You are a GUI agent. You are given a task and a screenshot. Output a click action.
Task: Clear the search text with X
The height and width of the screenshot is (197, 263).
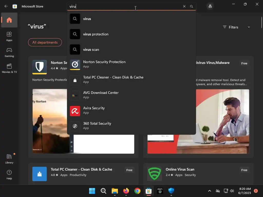pyautogui.click(x=184, y=6)
